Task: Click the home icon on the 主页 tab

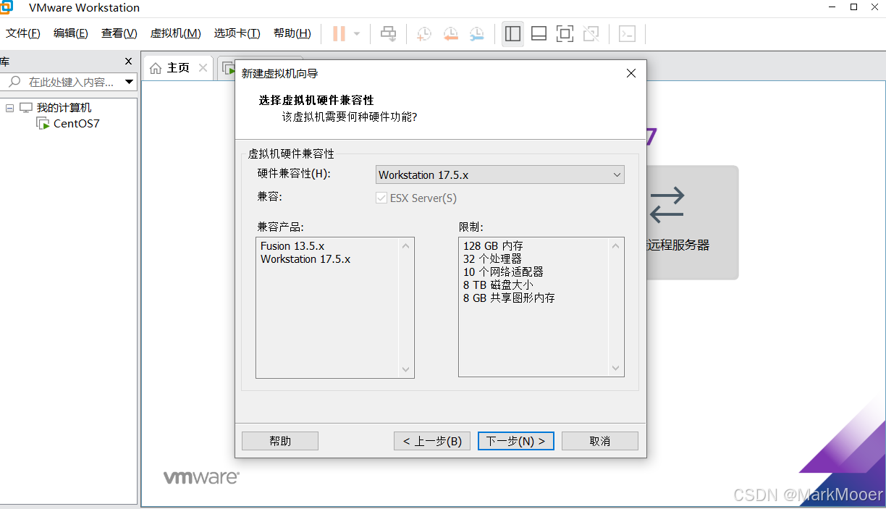Action: (x=156, y=68)
